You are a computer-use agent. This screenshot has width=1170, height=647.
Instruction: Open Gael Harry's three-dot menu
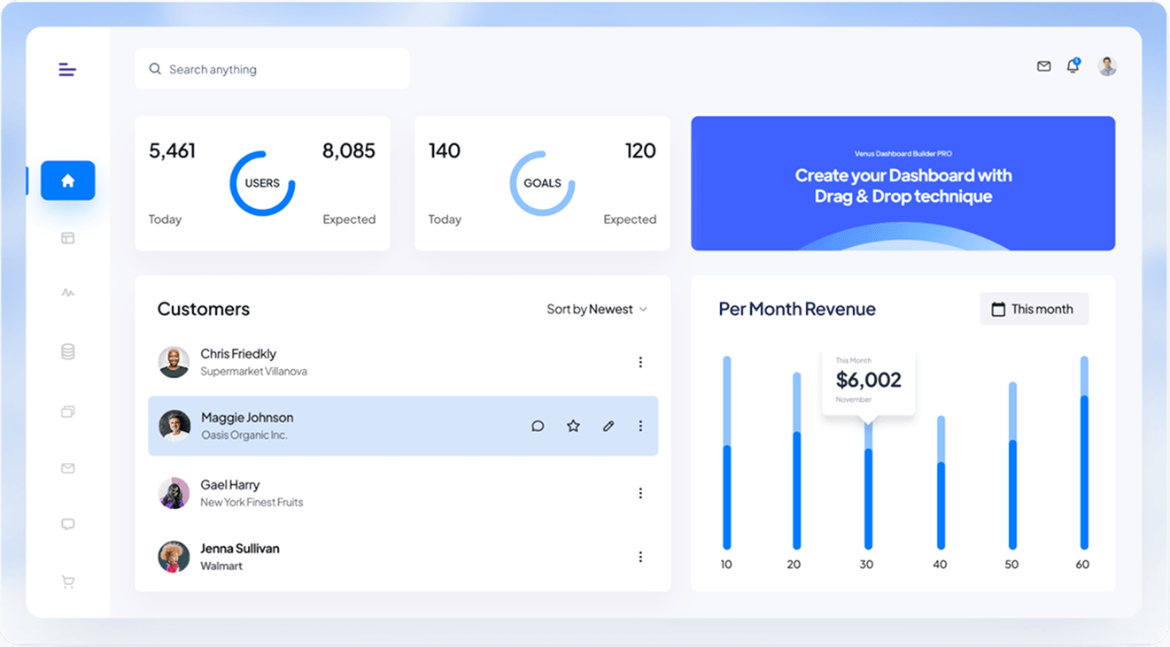(640, 493)
